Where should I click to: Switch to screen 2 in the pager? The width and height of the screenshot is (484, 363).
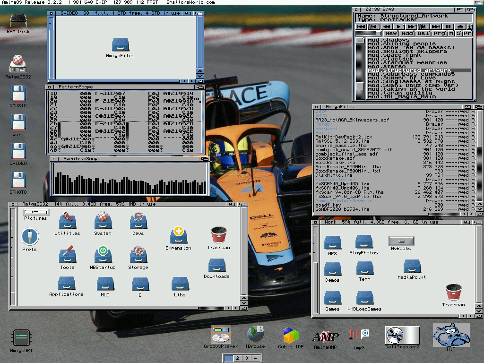(x=238, y=358)
